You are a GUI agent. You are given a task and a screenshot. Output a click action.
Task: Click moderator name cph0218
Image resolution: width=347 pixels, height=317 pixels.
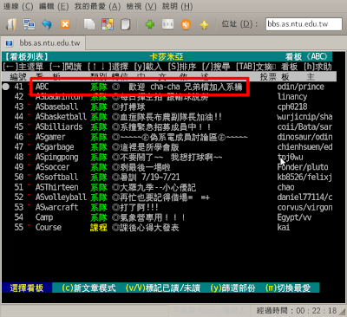point(292,107)
